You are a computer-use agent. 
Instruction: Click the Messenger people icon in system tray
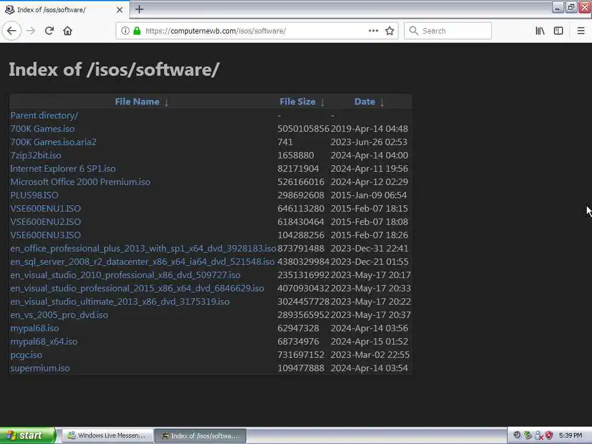pyautogui.click(x=539, y=435)
